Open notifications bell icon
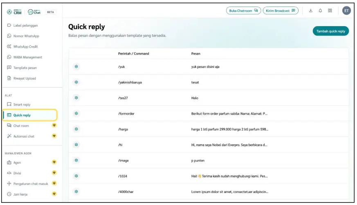The height and width of the screenshot is (205, 357). point(320,11)
